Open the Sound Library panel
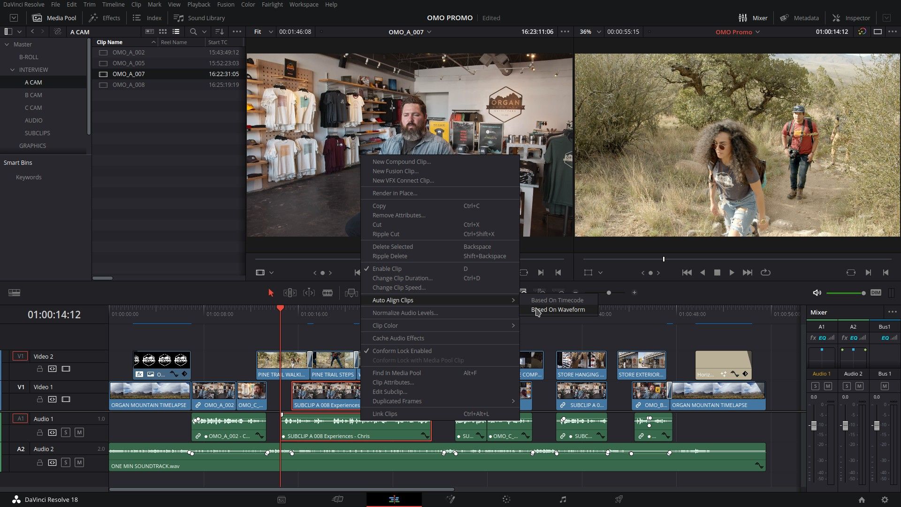Image resolution: width=901 pixels, height=507 pixels. coord(199,18)
